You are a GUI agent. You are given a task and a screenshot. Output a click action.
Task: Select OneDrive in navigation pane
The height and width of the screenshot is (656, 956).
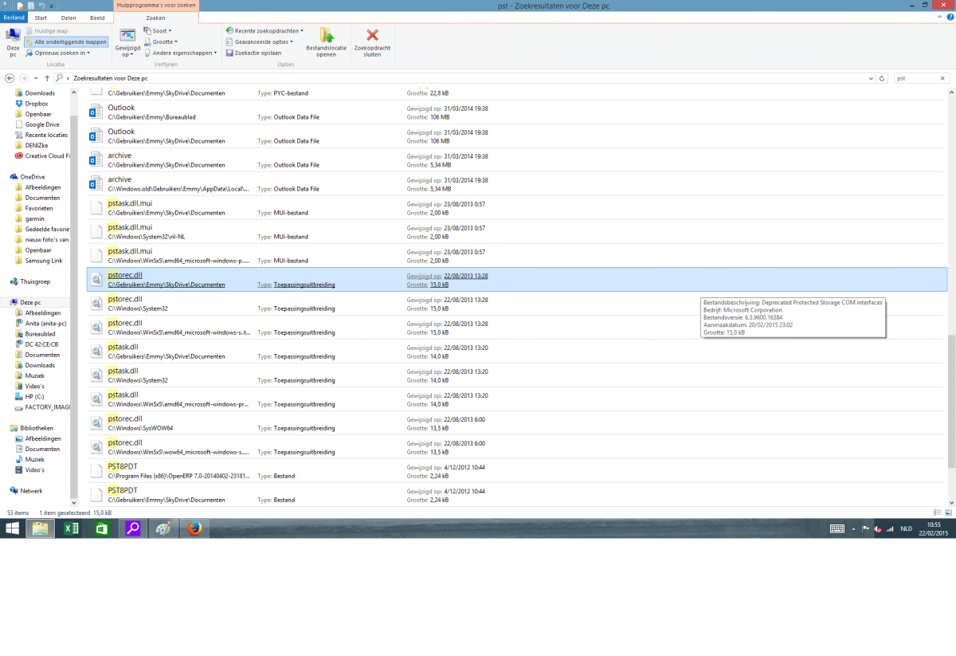pyautogui.click(x=33, y=177)
